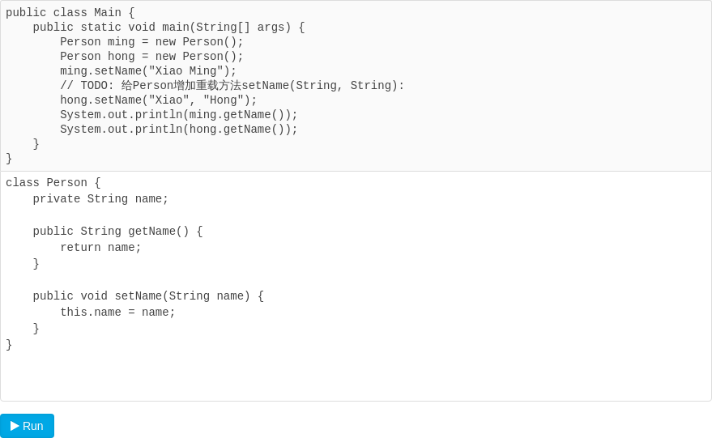Click 'public class Main {' in the read-only code

[x=70, y=12]
